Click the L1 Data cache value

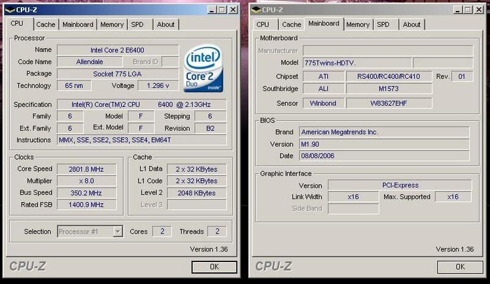(x=197, y=169)
